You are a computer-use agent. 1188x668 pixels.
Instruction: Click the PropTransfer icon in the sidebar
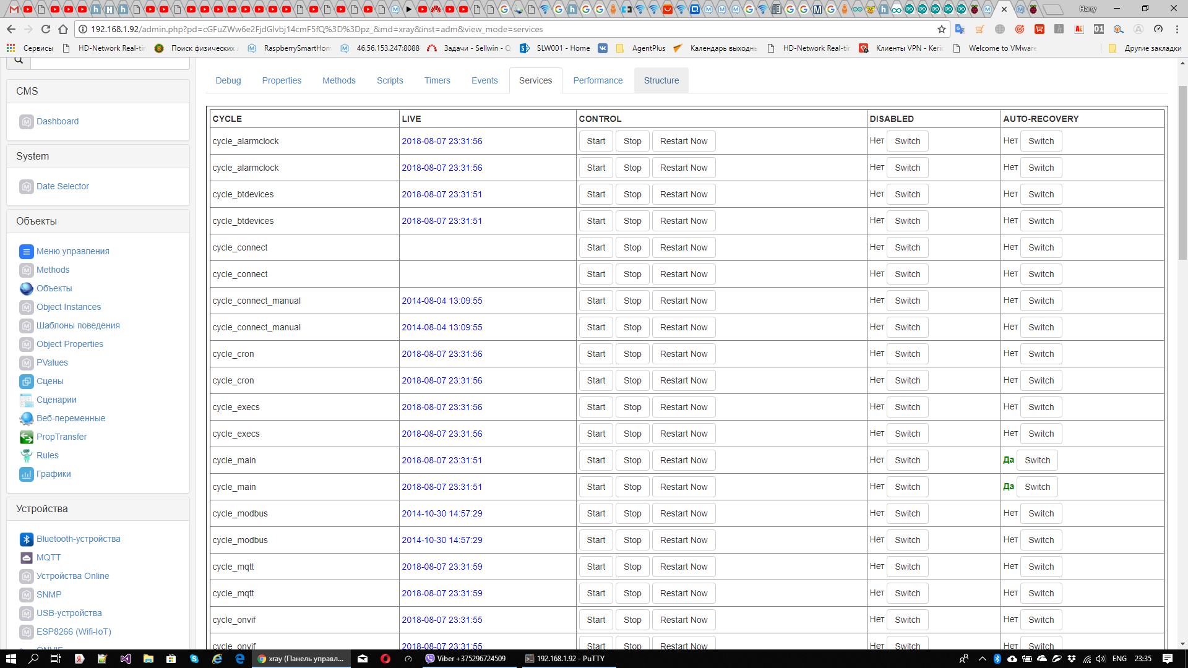tap(26, 437)
